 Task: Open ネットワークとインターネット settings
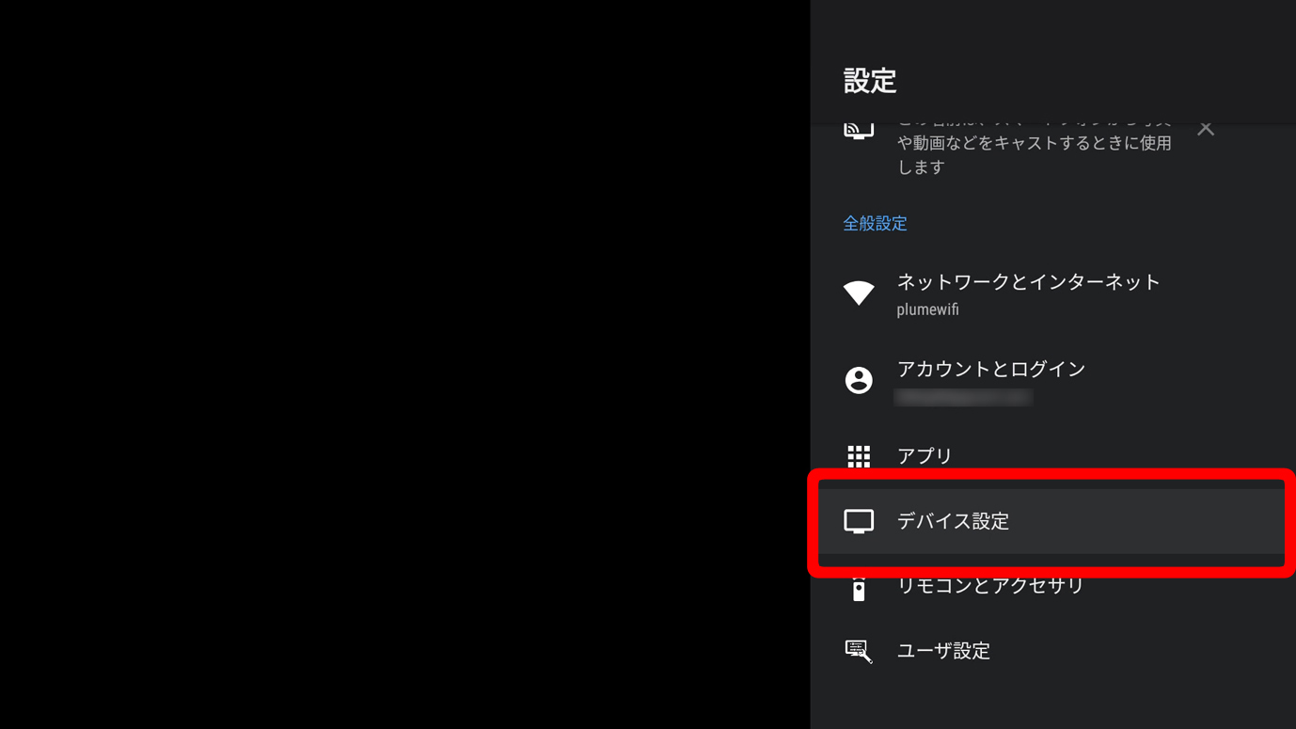[x=1051, y=293]
